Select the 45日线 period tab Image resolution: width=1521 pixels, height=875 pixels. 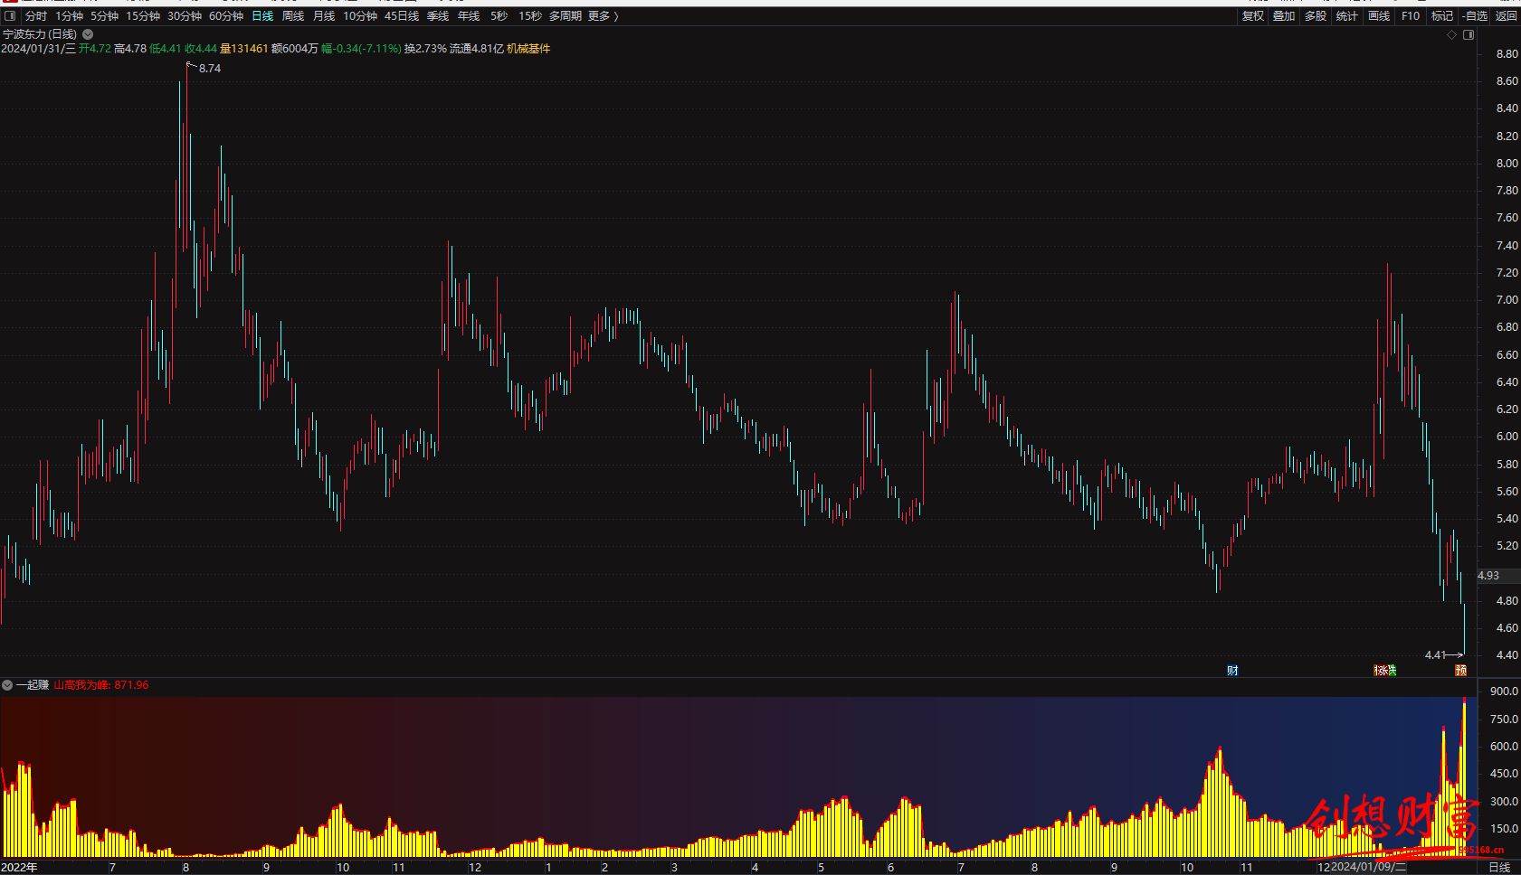(402, 16)
